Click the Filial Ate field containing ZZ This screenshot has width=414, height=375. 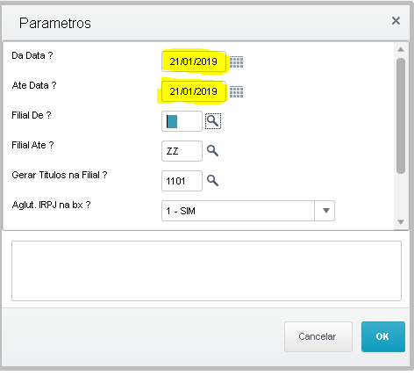(x=182, y=151)
